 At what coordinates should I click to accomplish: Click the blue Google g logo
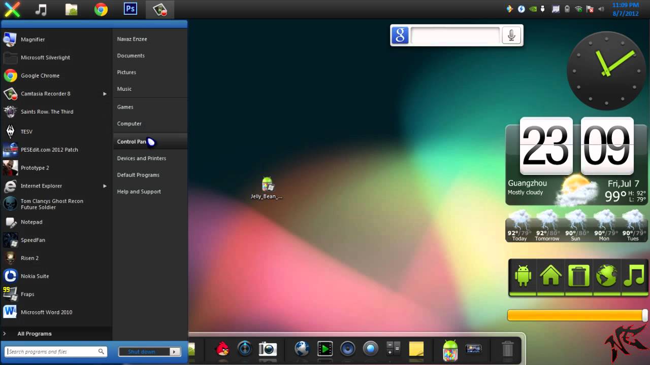coord(400,35)
